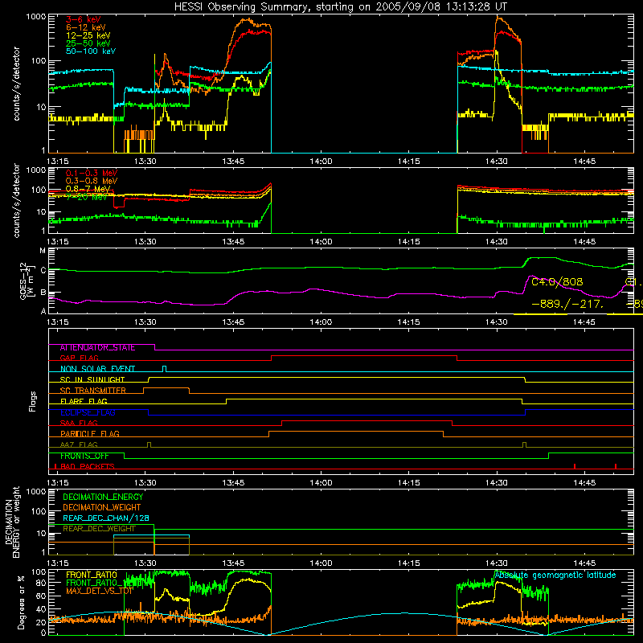
Task: Select the PARTICLE_FLAG label
Action: (90, 434)
